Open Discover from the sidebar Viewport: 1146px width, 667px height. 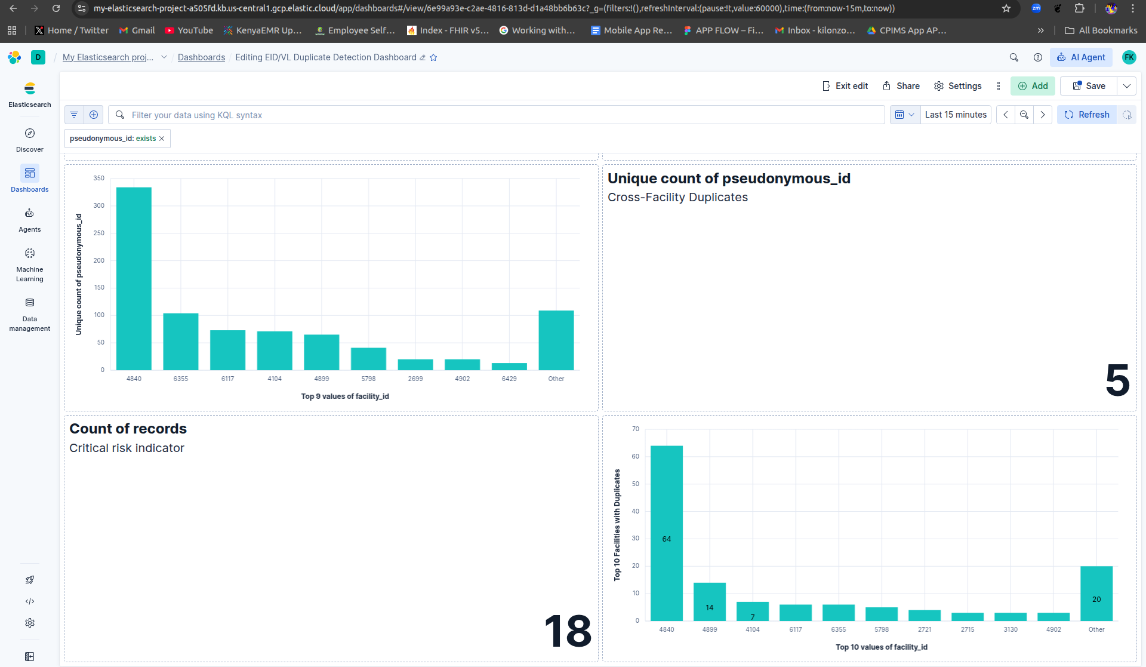30,140
